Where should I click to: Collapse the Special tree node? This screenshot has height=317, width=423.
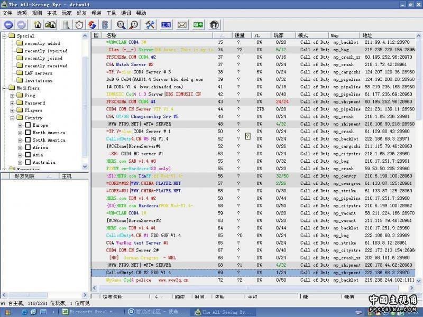(x=4, y=36)
